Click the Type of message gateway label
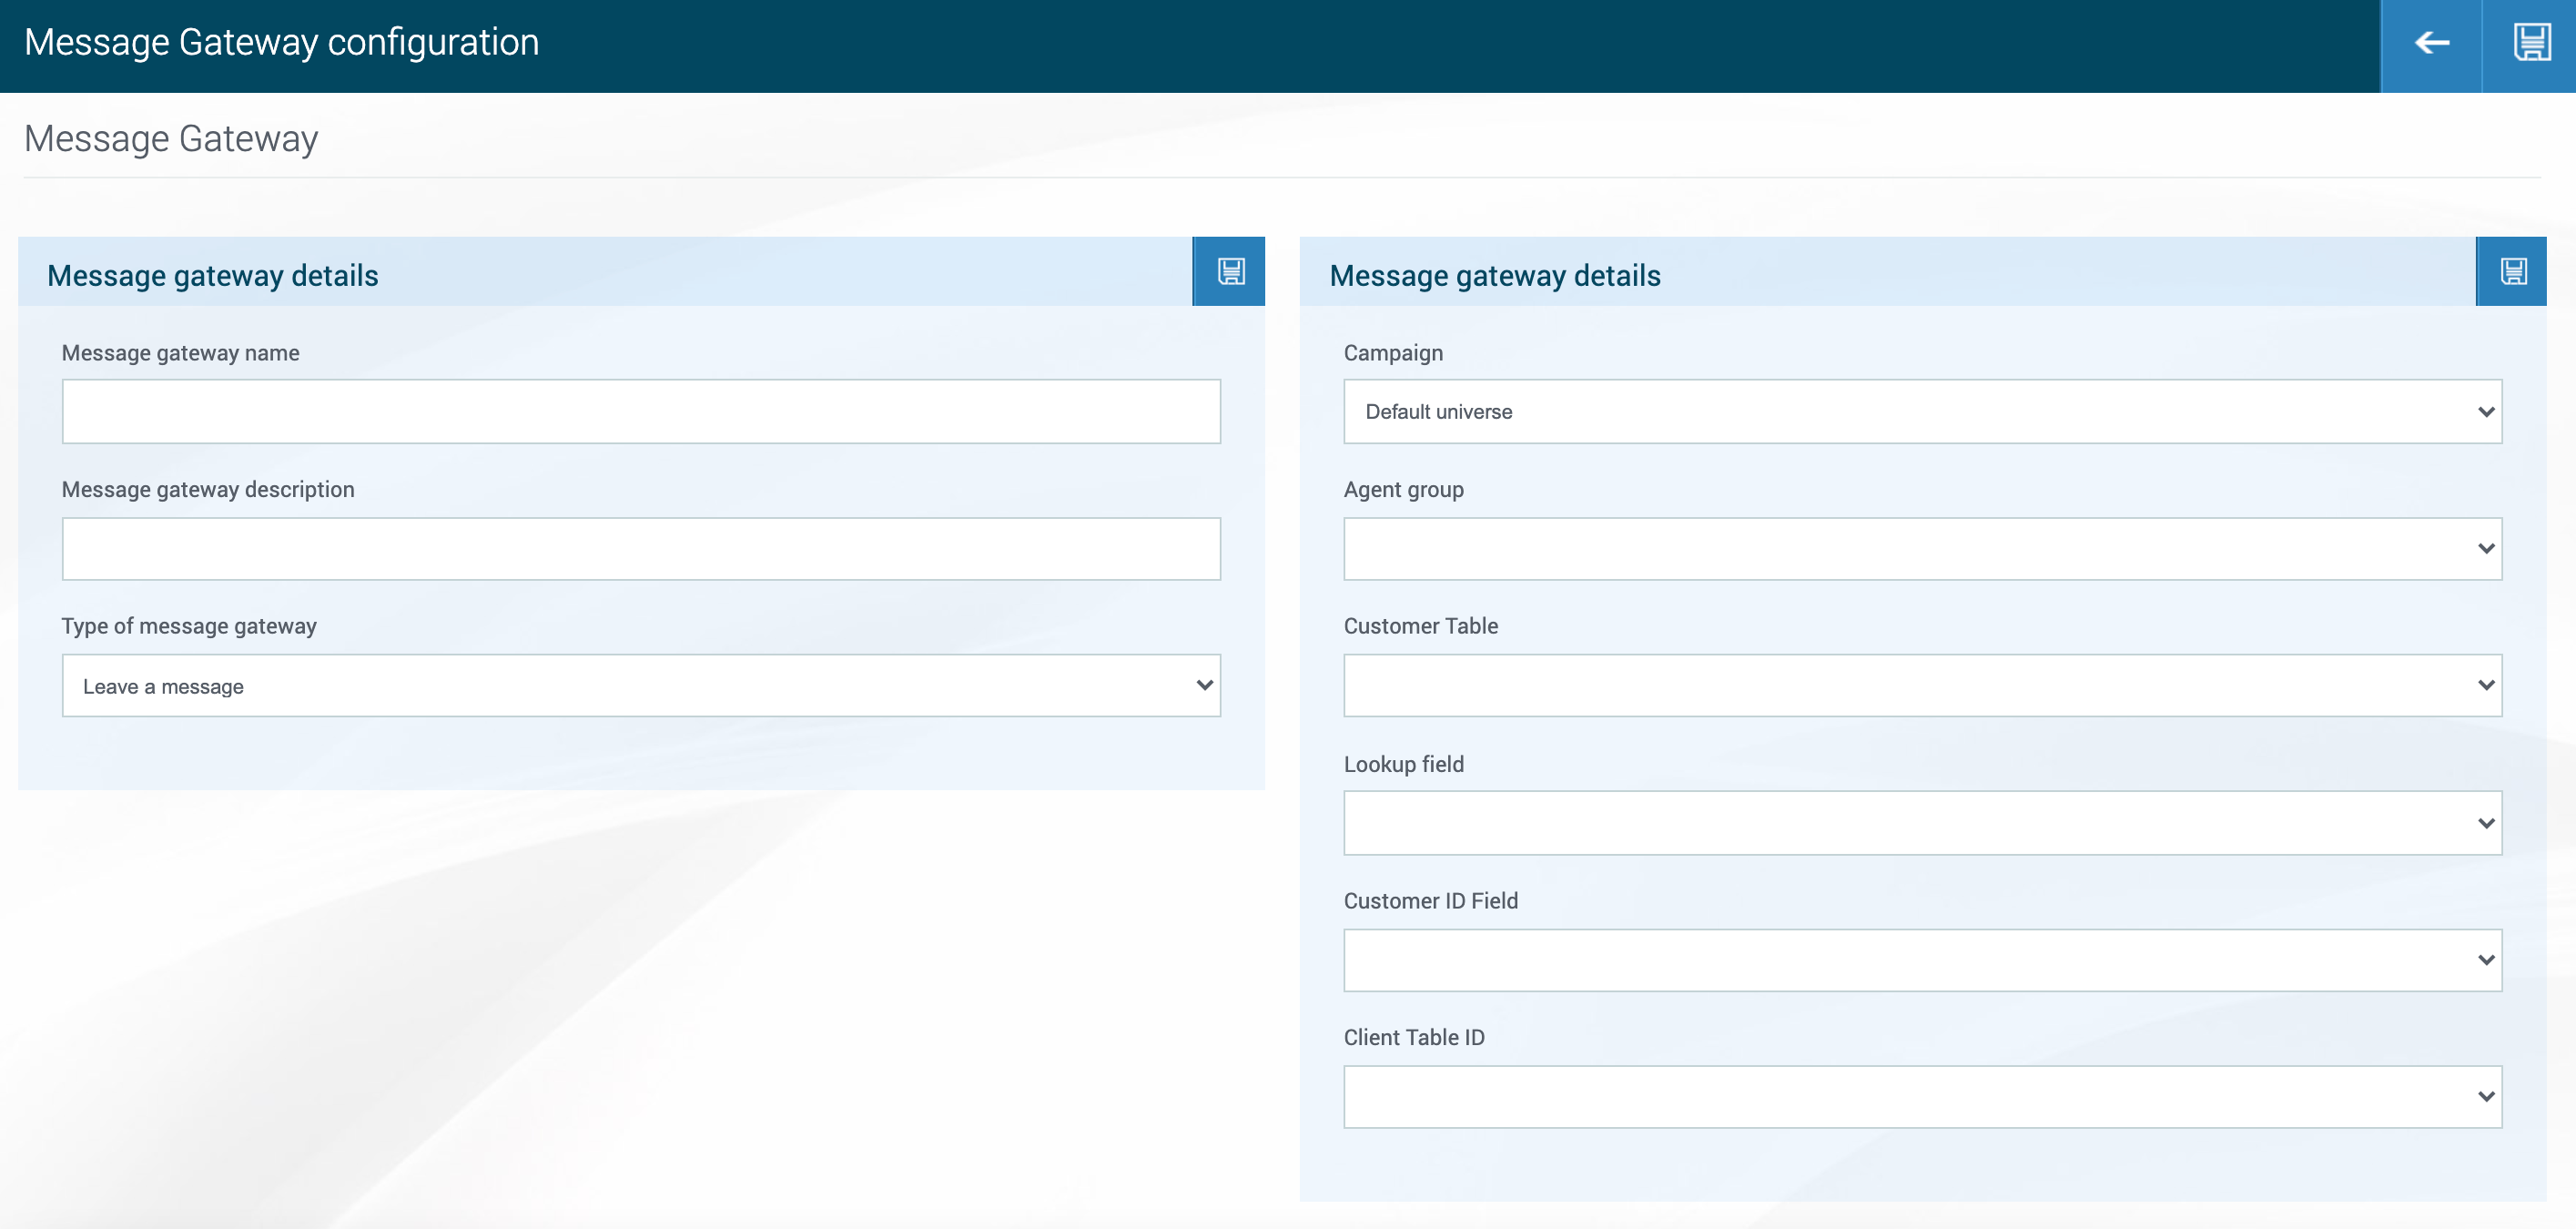 pos(189,626)
